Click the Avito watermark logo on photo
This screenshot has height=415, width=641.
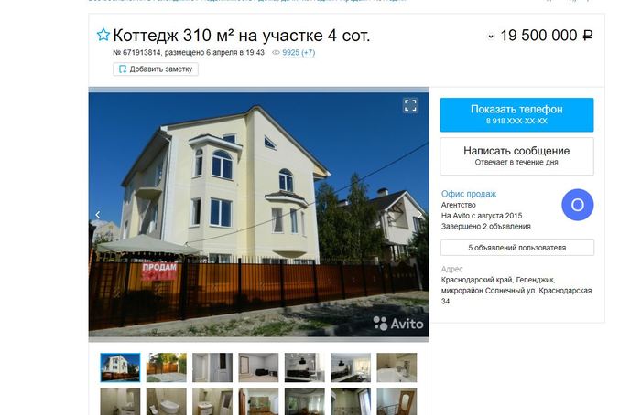pos(398,324)
